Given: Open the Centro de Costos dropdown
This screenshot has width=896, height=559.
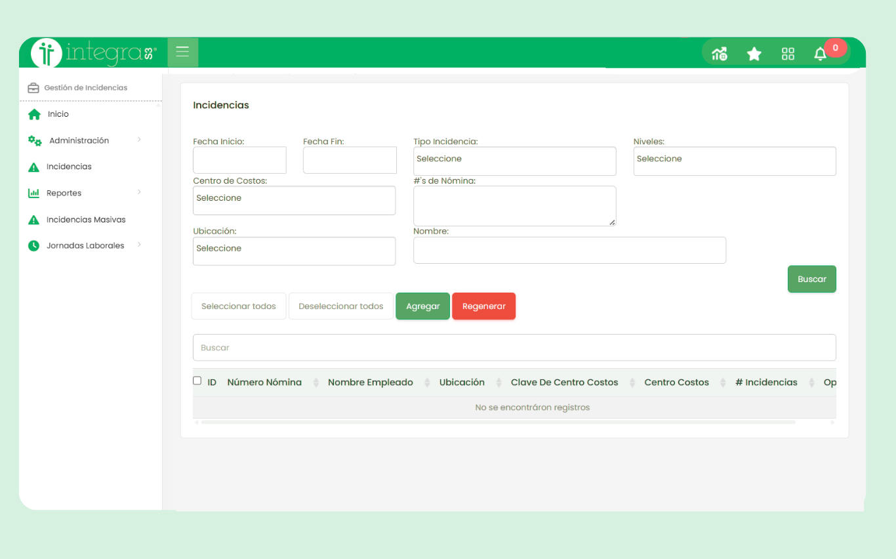Looking at the screenshot, I should click(294, 200).
